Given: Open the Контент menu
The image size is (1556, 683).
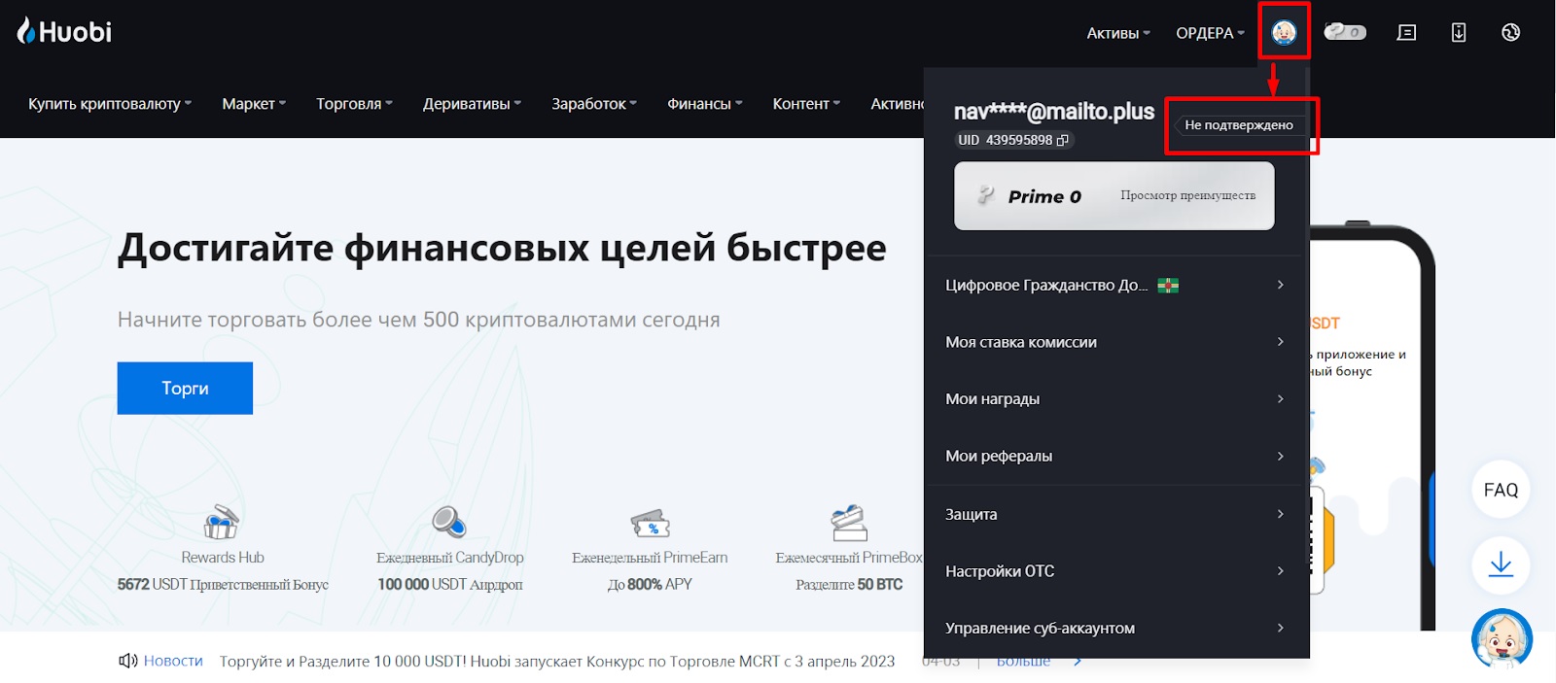Looking at the screenshot, I should pyautogui.click(x=806, y=103).
